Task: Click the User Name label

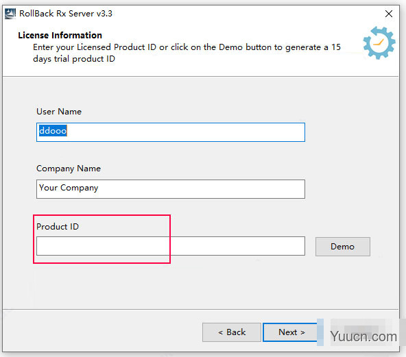Action: pyautogui.click(x=59, y=112)
